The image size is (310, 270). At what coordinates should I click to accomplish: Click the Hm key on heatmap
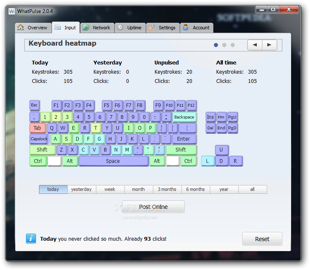click(x=222, y=117)
